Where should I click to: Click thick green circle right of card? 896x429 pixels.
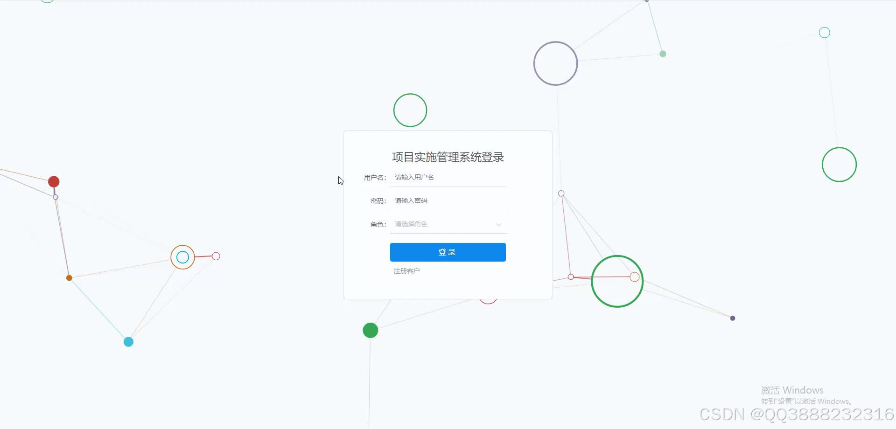617,281
